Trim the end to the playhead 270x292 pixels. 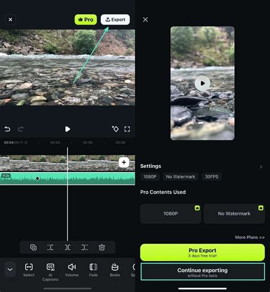point(84,247)
